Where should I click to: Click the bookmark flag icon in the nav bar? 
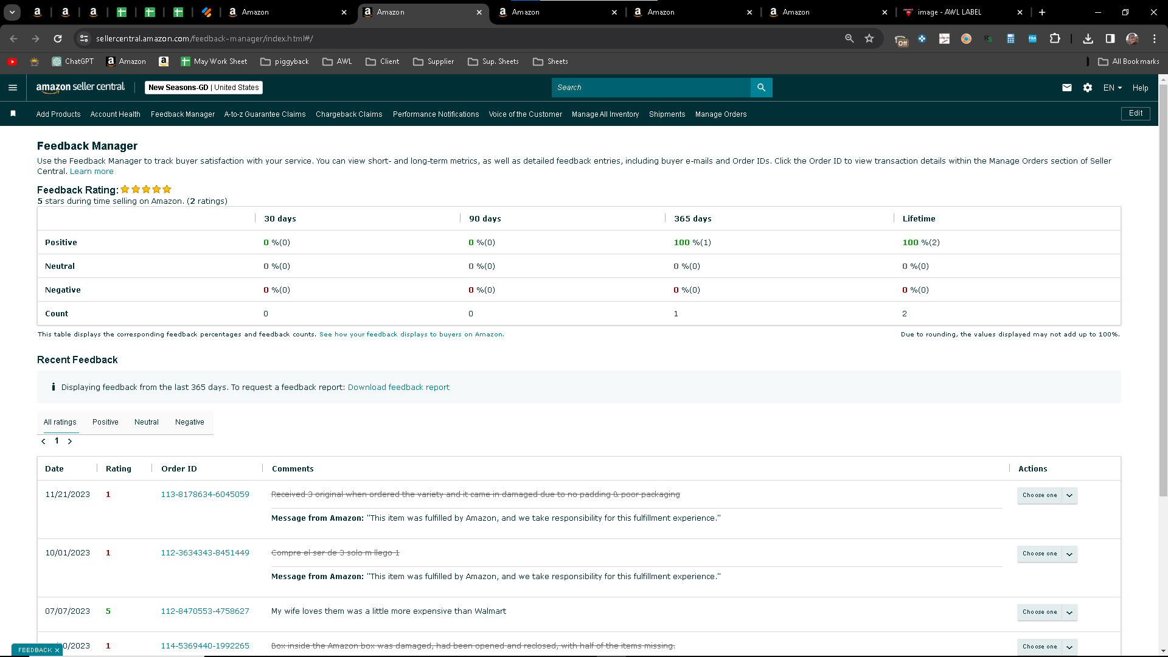point(13,114)
